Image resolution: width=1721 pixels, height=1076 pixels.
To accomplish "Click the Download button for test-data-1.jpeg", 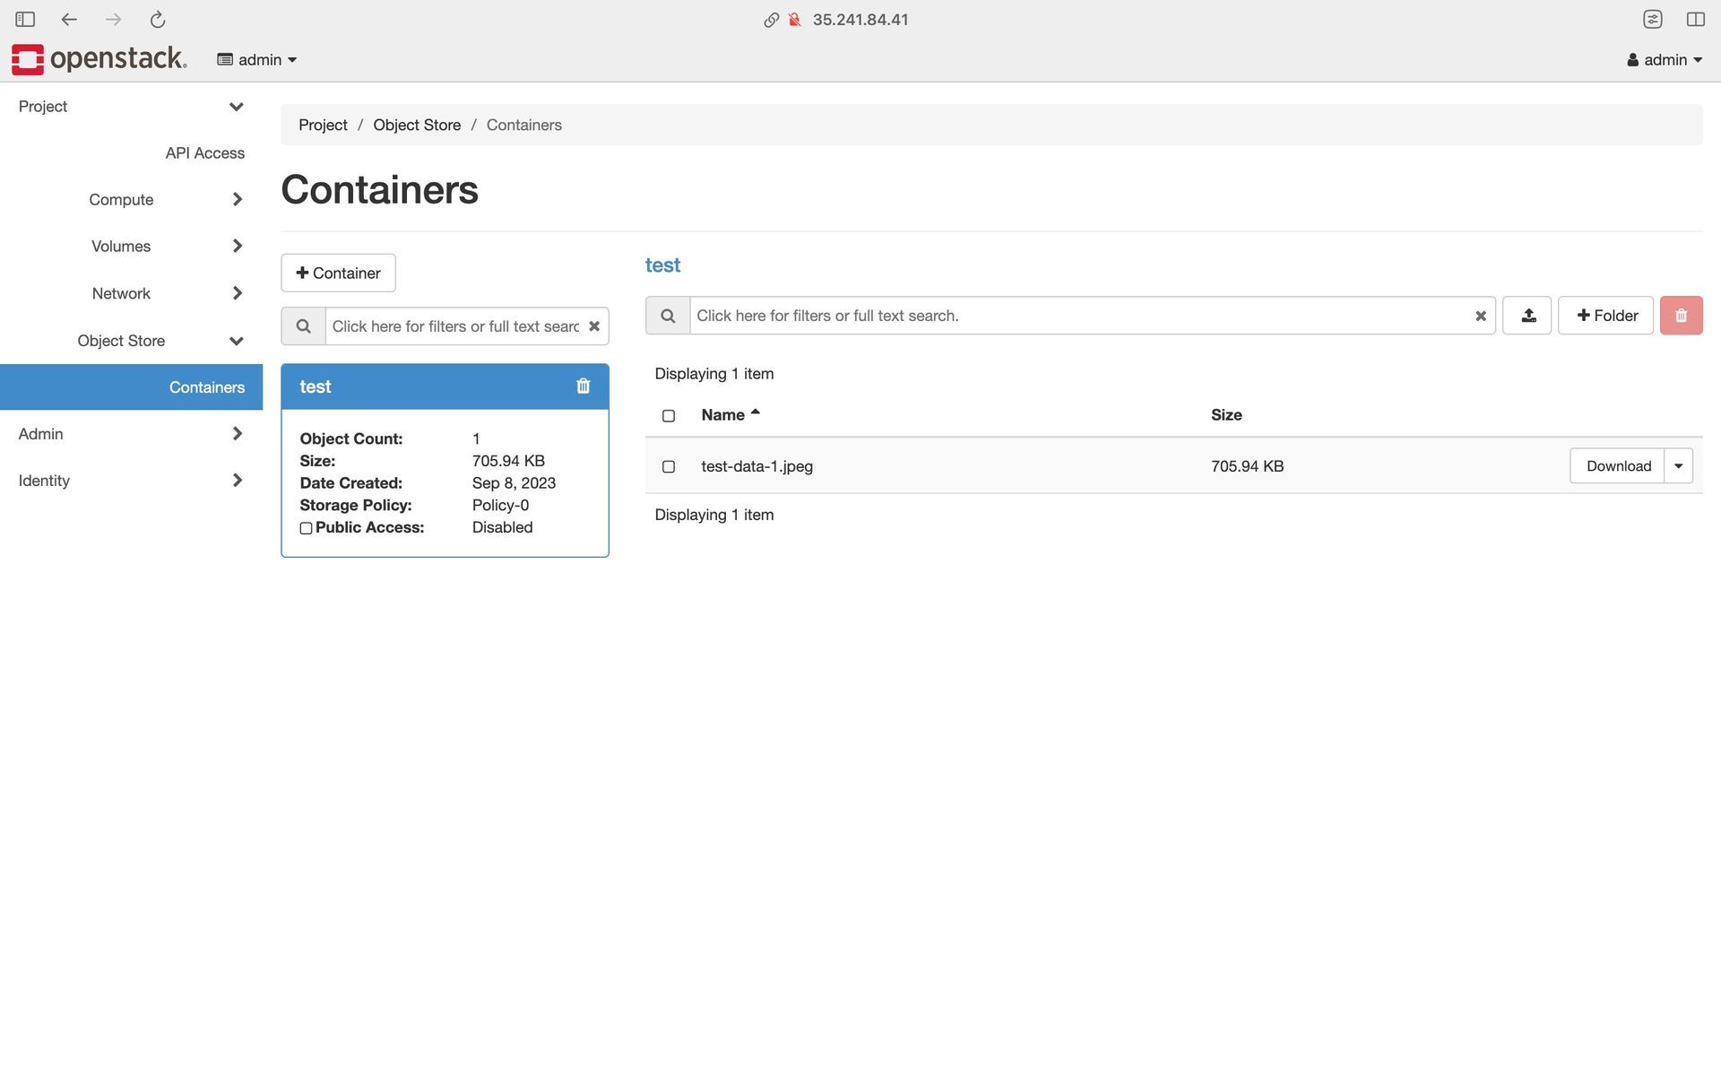I will [1617, 466].
